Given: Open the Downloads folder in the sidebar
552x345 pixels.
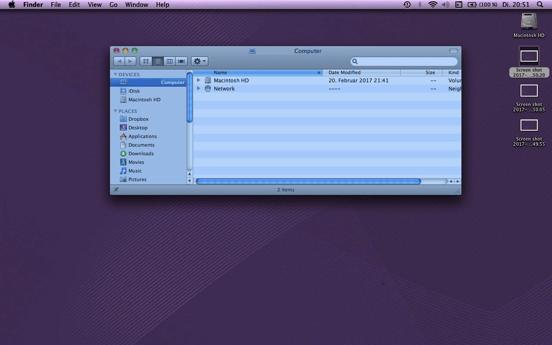Looking at the screenshot, I should (x=141, y=154).
